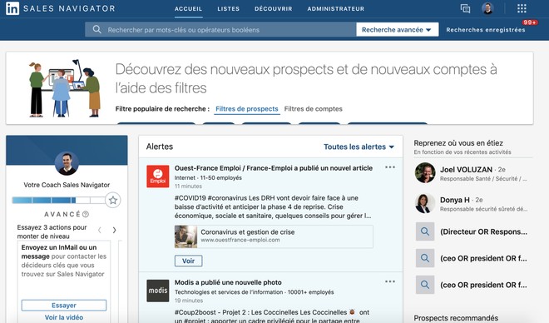
Task: Click the 99+ notification badge
Action: point(529,22)
